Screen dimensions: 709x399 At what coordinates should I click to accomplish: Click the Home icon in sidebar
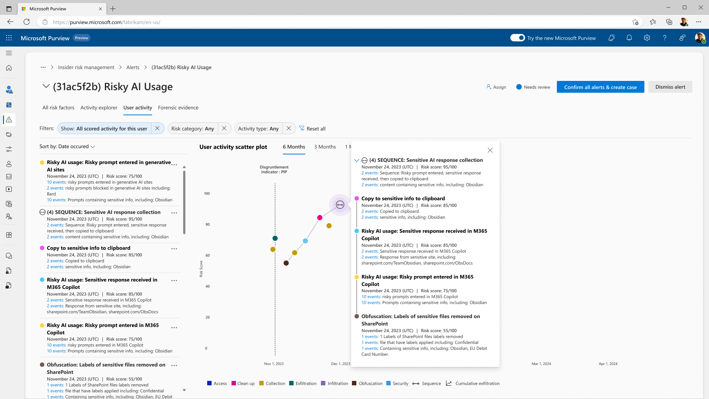point(9,68)
